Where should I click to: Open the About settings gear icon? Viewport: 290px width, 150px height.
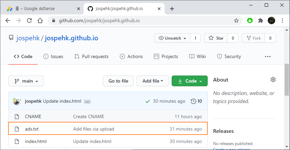pyautogui.click(x=273, y=80)
